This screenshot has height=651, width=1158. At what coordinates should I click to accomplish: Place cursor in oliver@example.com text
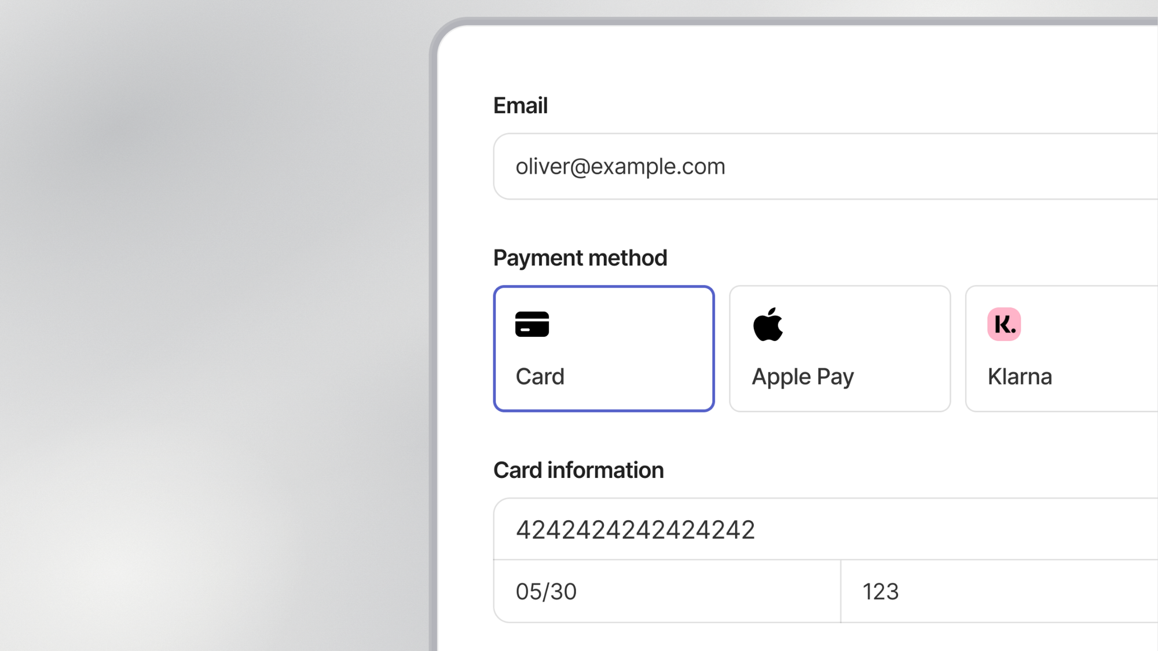pos(620,167)
